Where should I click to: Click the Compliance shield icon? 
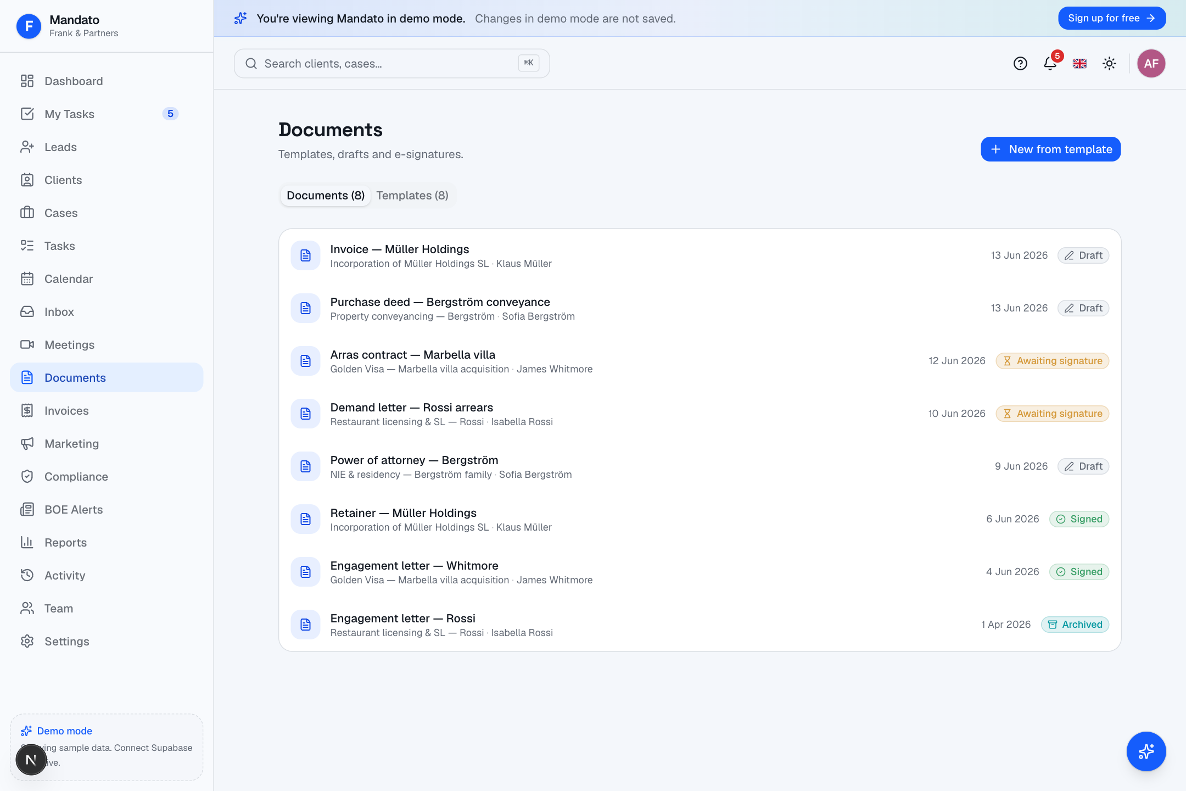point(27,477)
